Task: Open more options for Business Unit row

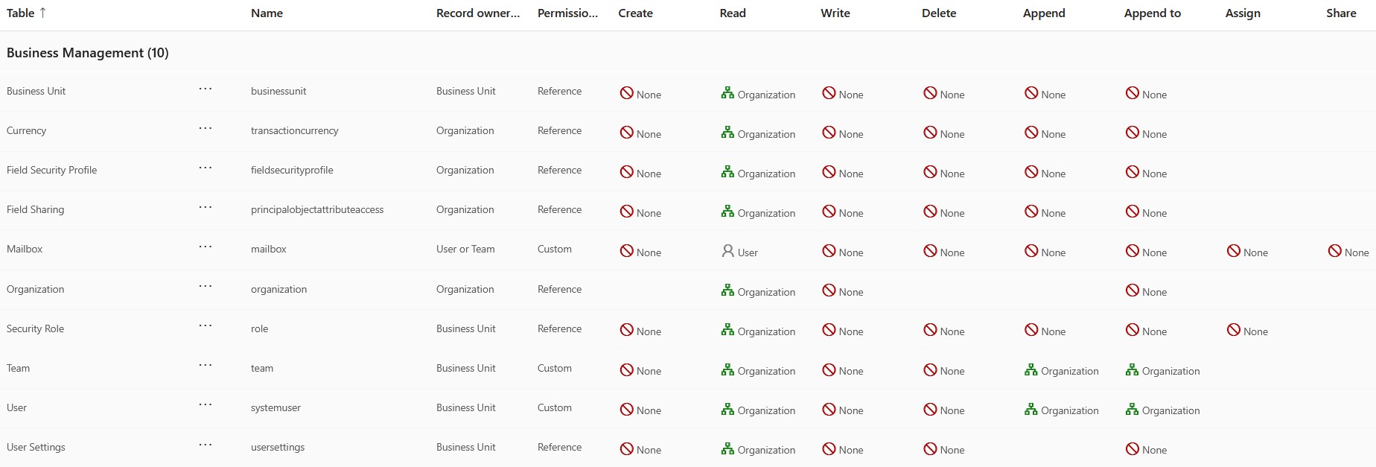Action: pyautogui.click(x=206, y=89)
